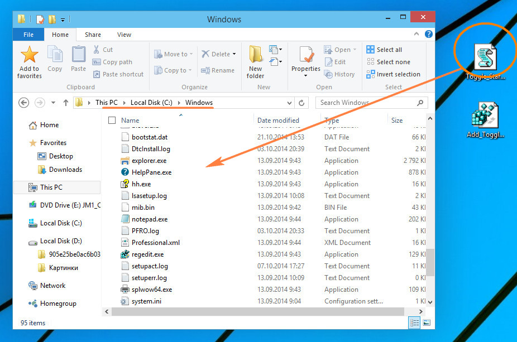Image resolution: width=517 pixels, height=342 pixels.
Task: Go up one level with the Up arrow
Action: click(x=66, y=103)
